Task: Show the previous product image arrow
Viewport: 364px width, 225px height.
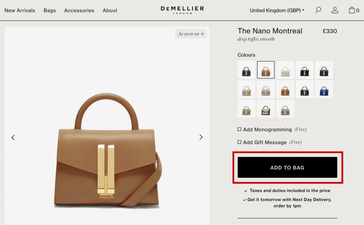Action: pos(13,138)
